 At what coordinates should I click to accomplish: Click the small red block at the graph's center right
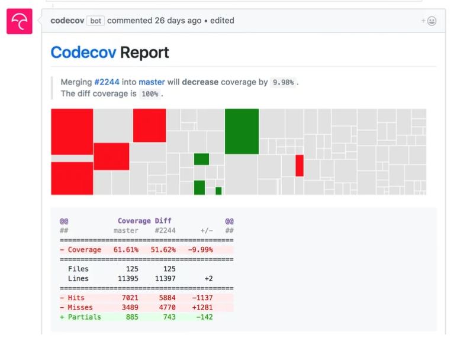(300, 165)
